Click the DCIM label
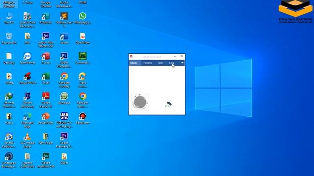Screen dimensions: 314x176 coord(82,2)
